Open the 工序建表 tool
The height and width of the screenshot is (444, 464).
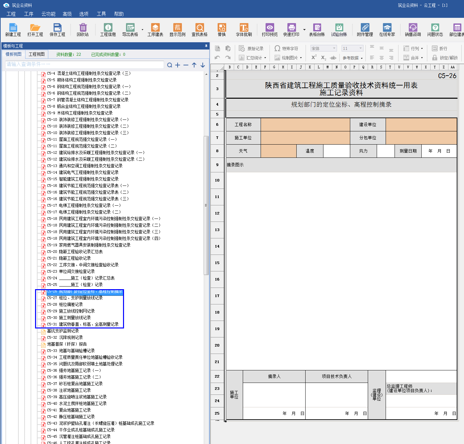click(155, 30)
